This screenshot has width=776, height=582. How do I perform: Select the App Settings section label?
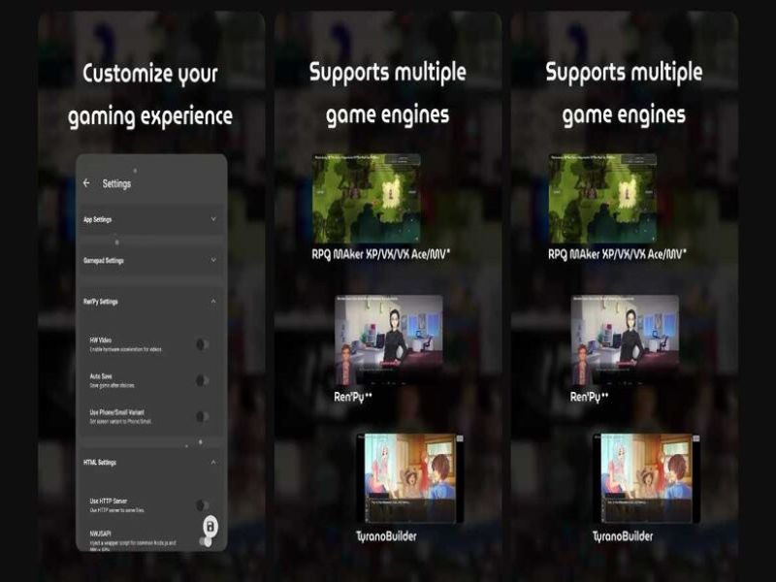(98, 219)
